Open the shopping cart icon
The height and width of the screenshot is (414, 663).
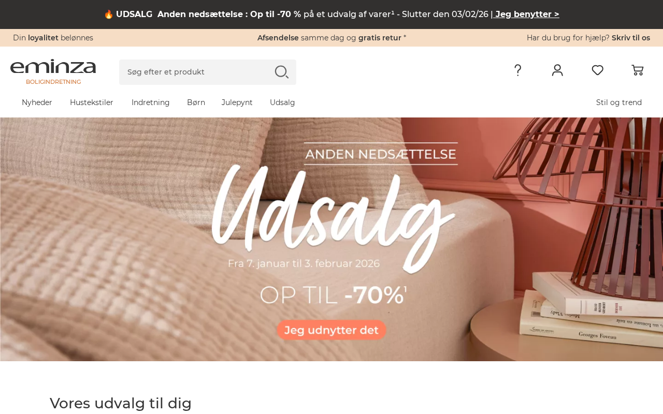pyautogui.click(x=638, y=70)
